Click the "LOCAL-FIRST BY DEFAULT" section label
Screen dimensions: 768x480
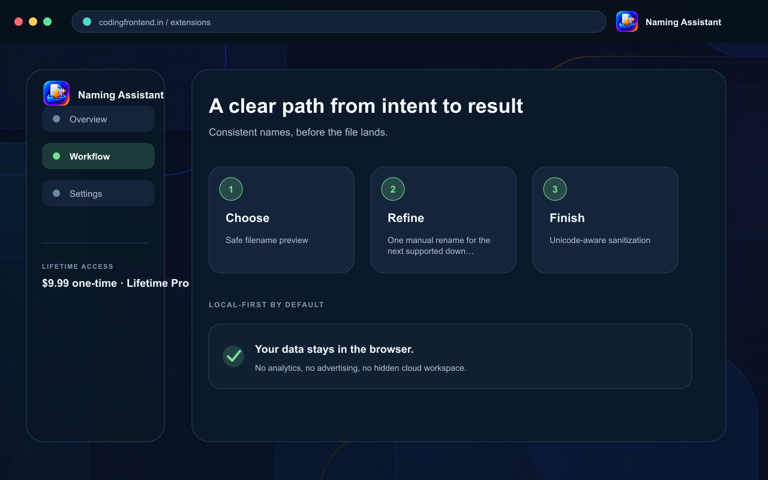266,305
